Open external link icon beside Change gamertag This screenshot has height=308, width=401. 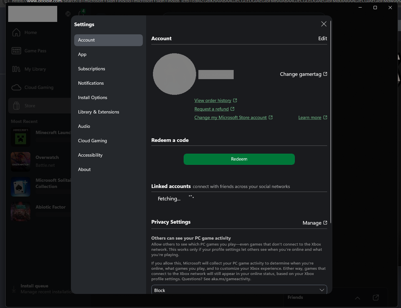click(x=325, y=74)
